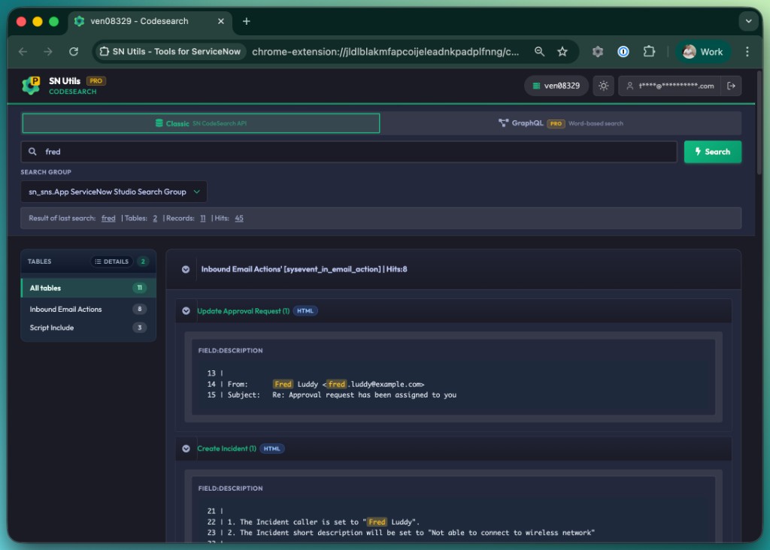Open the tab search chevron dropdown
The width and height of the screenshot is (770, 550).
[748, 21]
